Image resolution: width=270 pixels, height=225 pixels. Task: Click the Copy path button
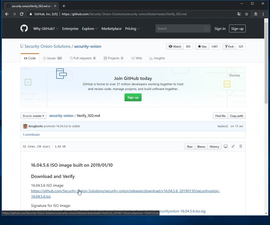tap(237, 116)
